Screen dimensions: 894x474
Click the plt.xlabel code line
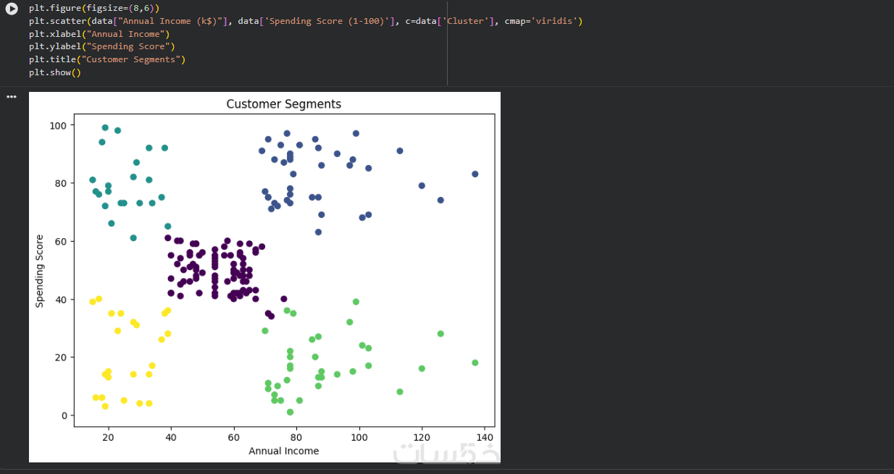(x=99, y=34)
